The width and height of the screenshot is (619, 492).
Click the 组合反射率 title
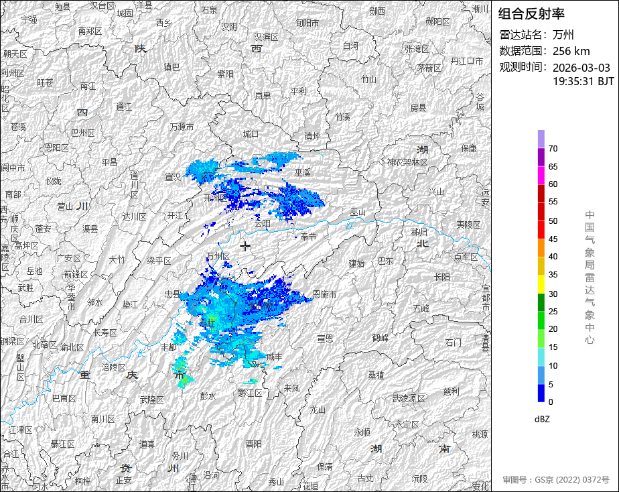point(531,14)
